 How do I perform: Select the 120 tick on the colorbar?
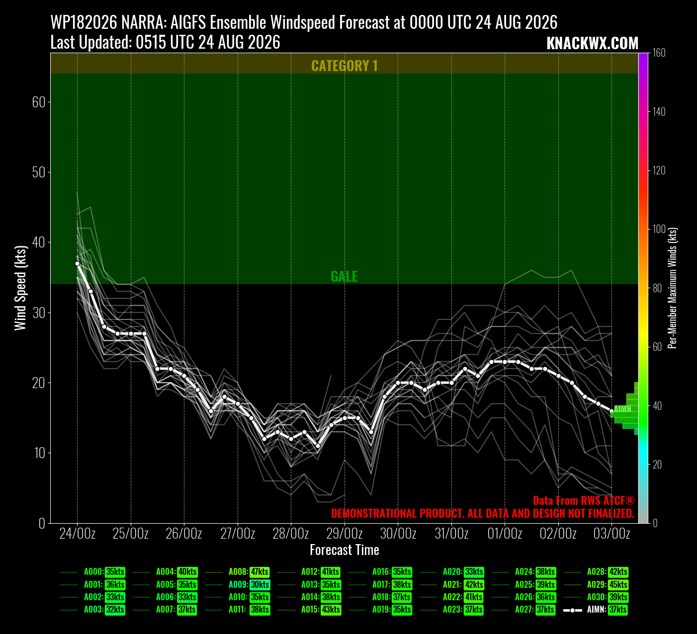click(659, 170)
